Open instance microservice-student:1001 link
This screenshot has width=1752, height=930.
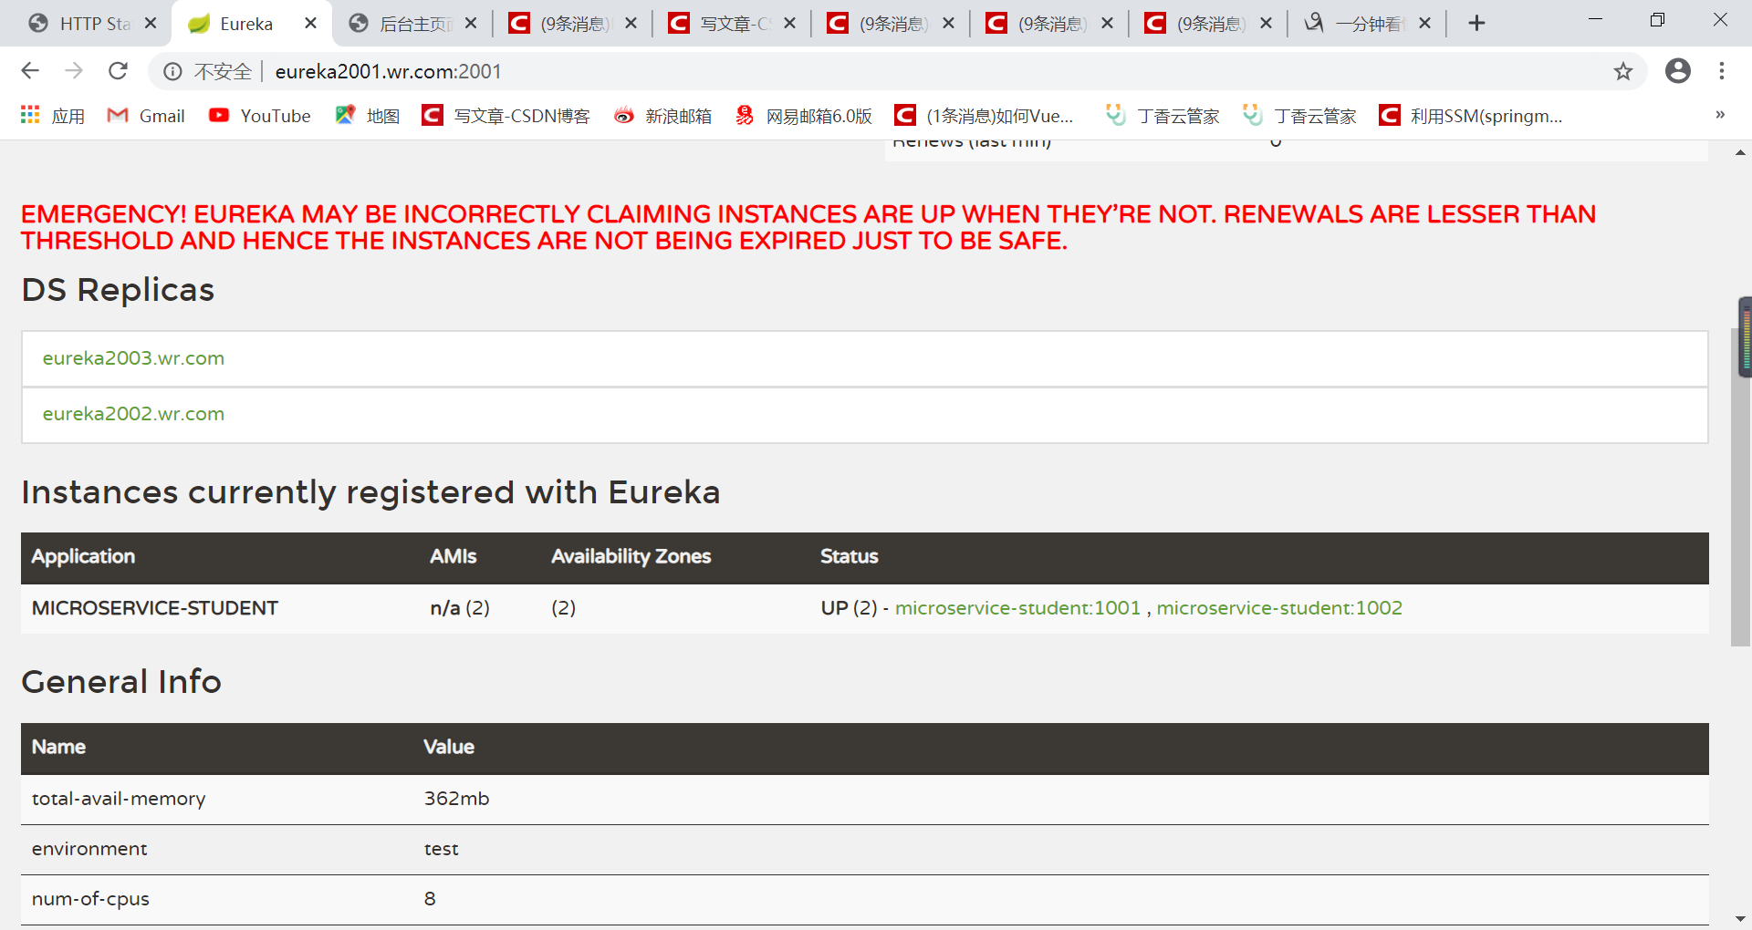click(1017, 608)
